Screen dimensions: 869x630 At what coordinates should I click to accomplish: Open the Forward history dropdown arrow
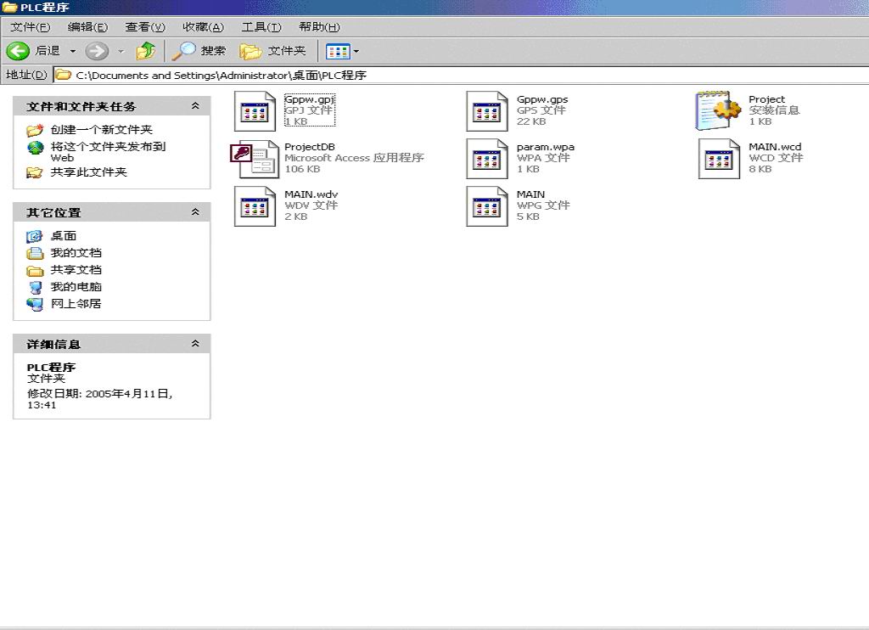pyautogui.click(x=121, y=51)
